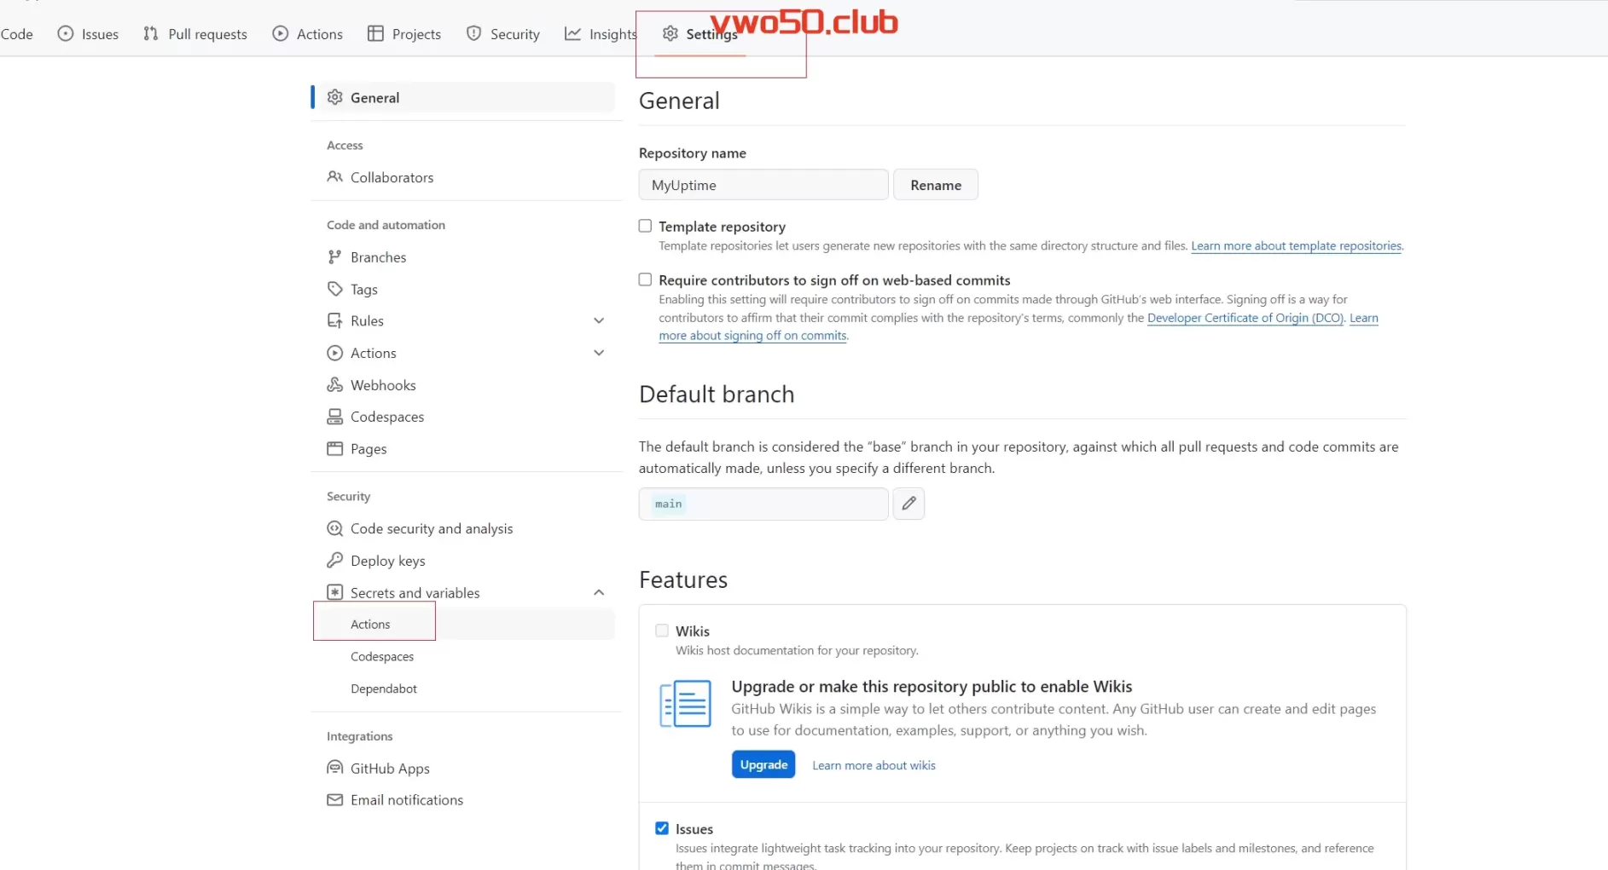Uncheck the Issues feature checkbox

tap(662, 828)
